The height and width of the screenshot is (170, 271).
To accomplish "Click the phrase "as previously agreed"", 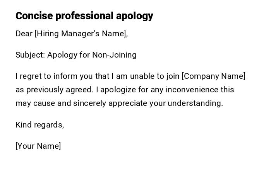I will [x=54, y=90].
